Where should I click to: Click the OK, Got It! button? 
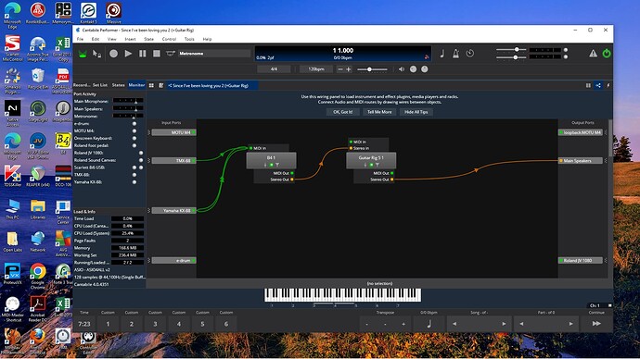click(x=342, y=112)
